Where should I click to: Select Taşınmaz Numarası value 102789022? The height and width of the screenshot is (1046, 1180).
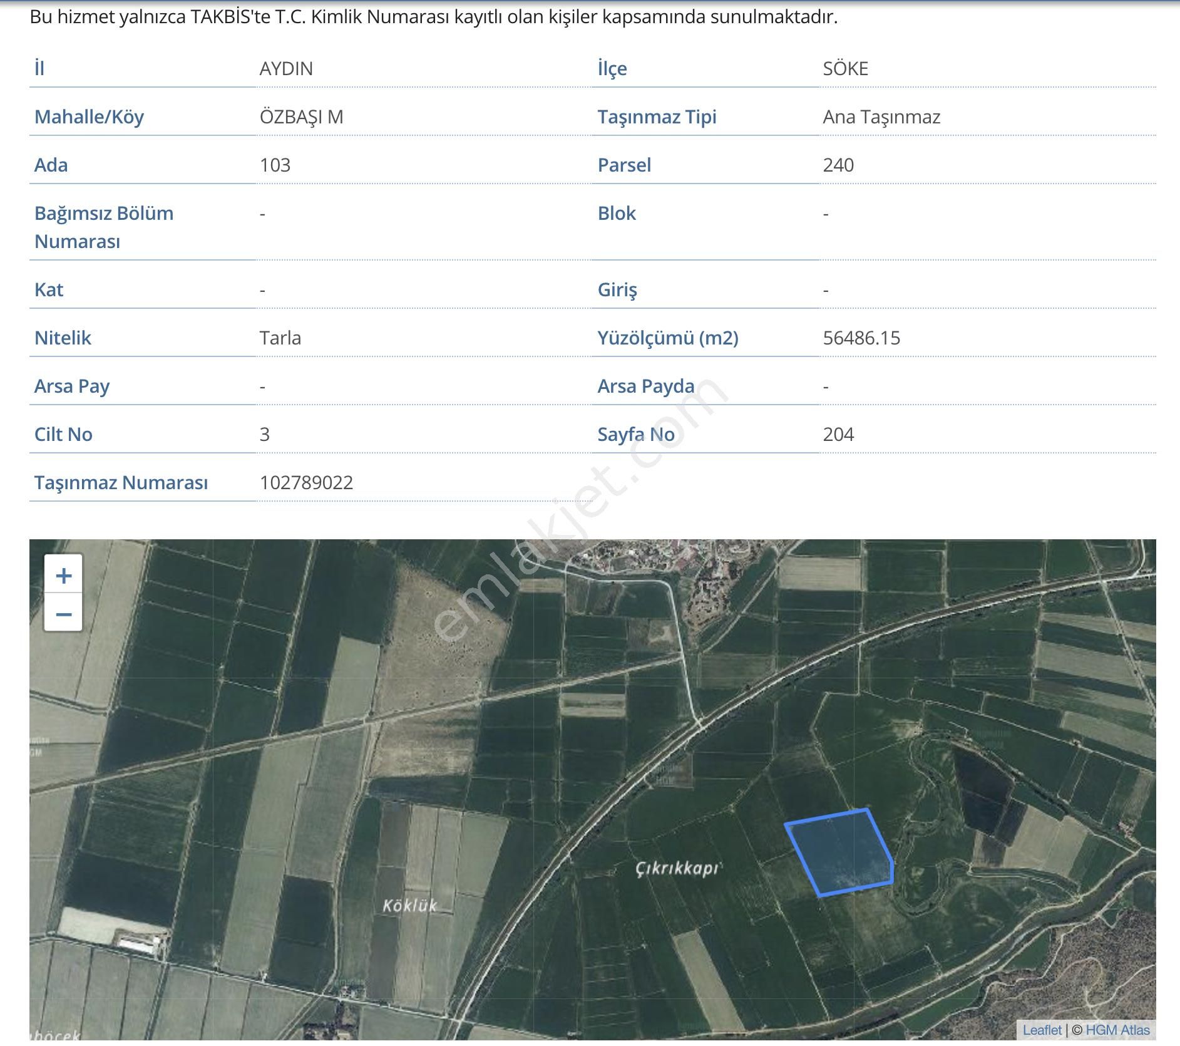pos(306,482)
